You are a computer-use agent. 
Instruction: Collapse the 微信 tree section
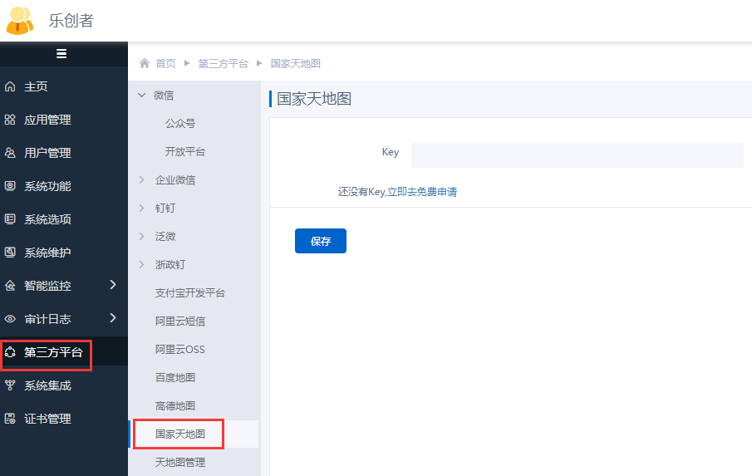point(141,96)
